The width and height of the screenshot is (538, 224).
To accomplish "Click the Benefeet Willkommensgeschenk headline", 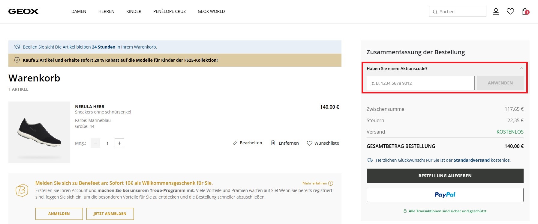I will click(x=124, y=183).
